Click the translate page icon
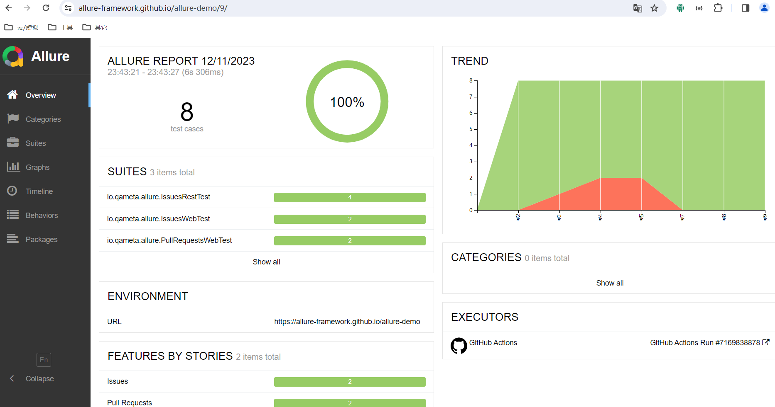The image size is (775, 407). [x=638, y=8]
